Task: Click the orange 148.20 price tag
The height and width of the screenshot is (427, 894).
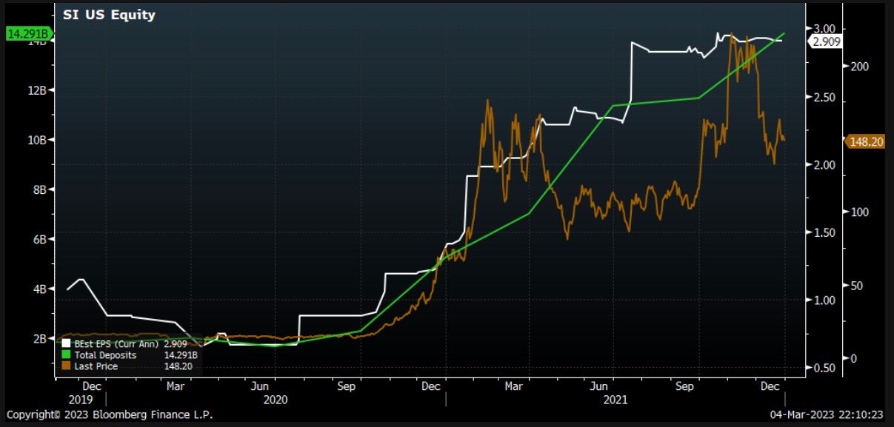Action: pyautogui.click(x=867, y=142)
